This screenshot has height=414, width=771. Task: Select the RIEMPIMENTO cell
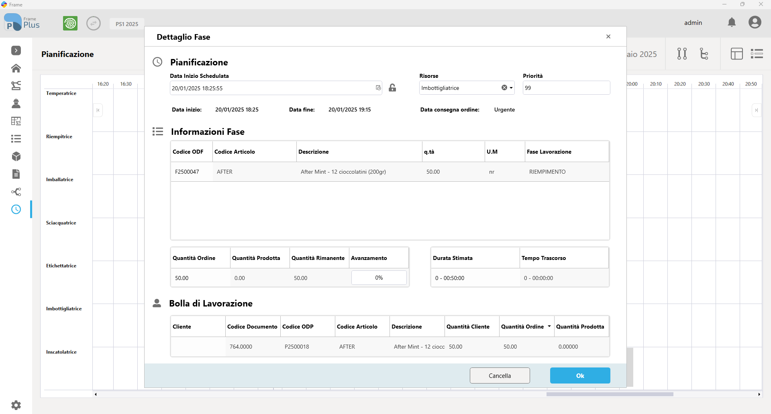point(567,172)
